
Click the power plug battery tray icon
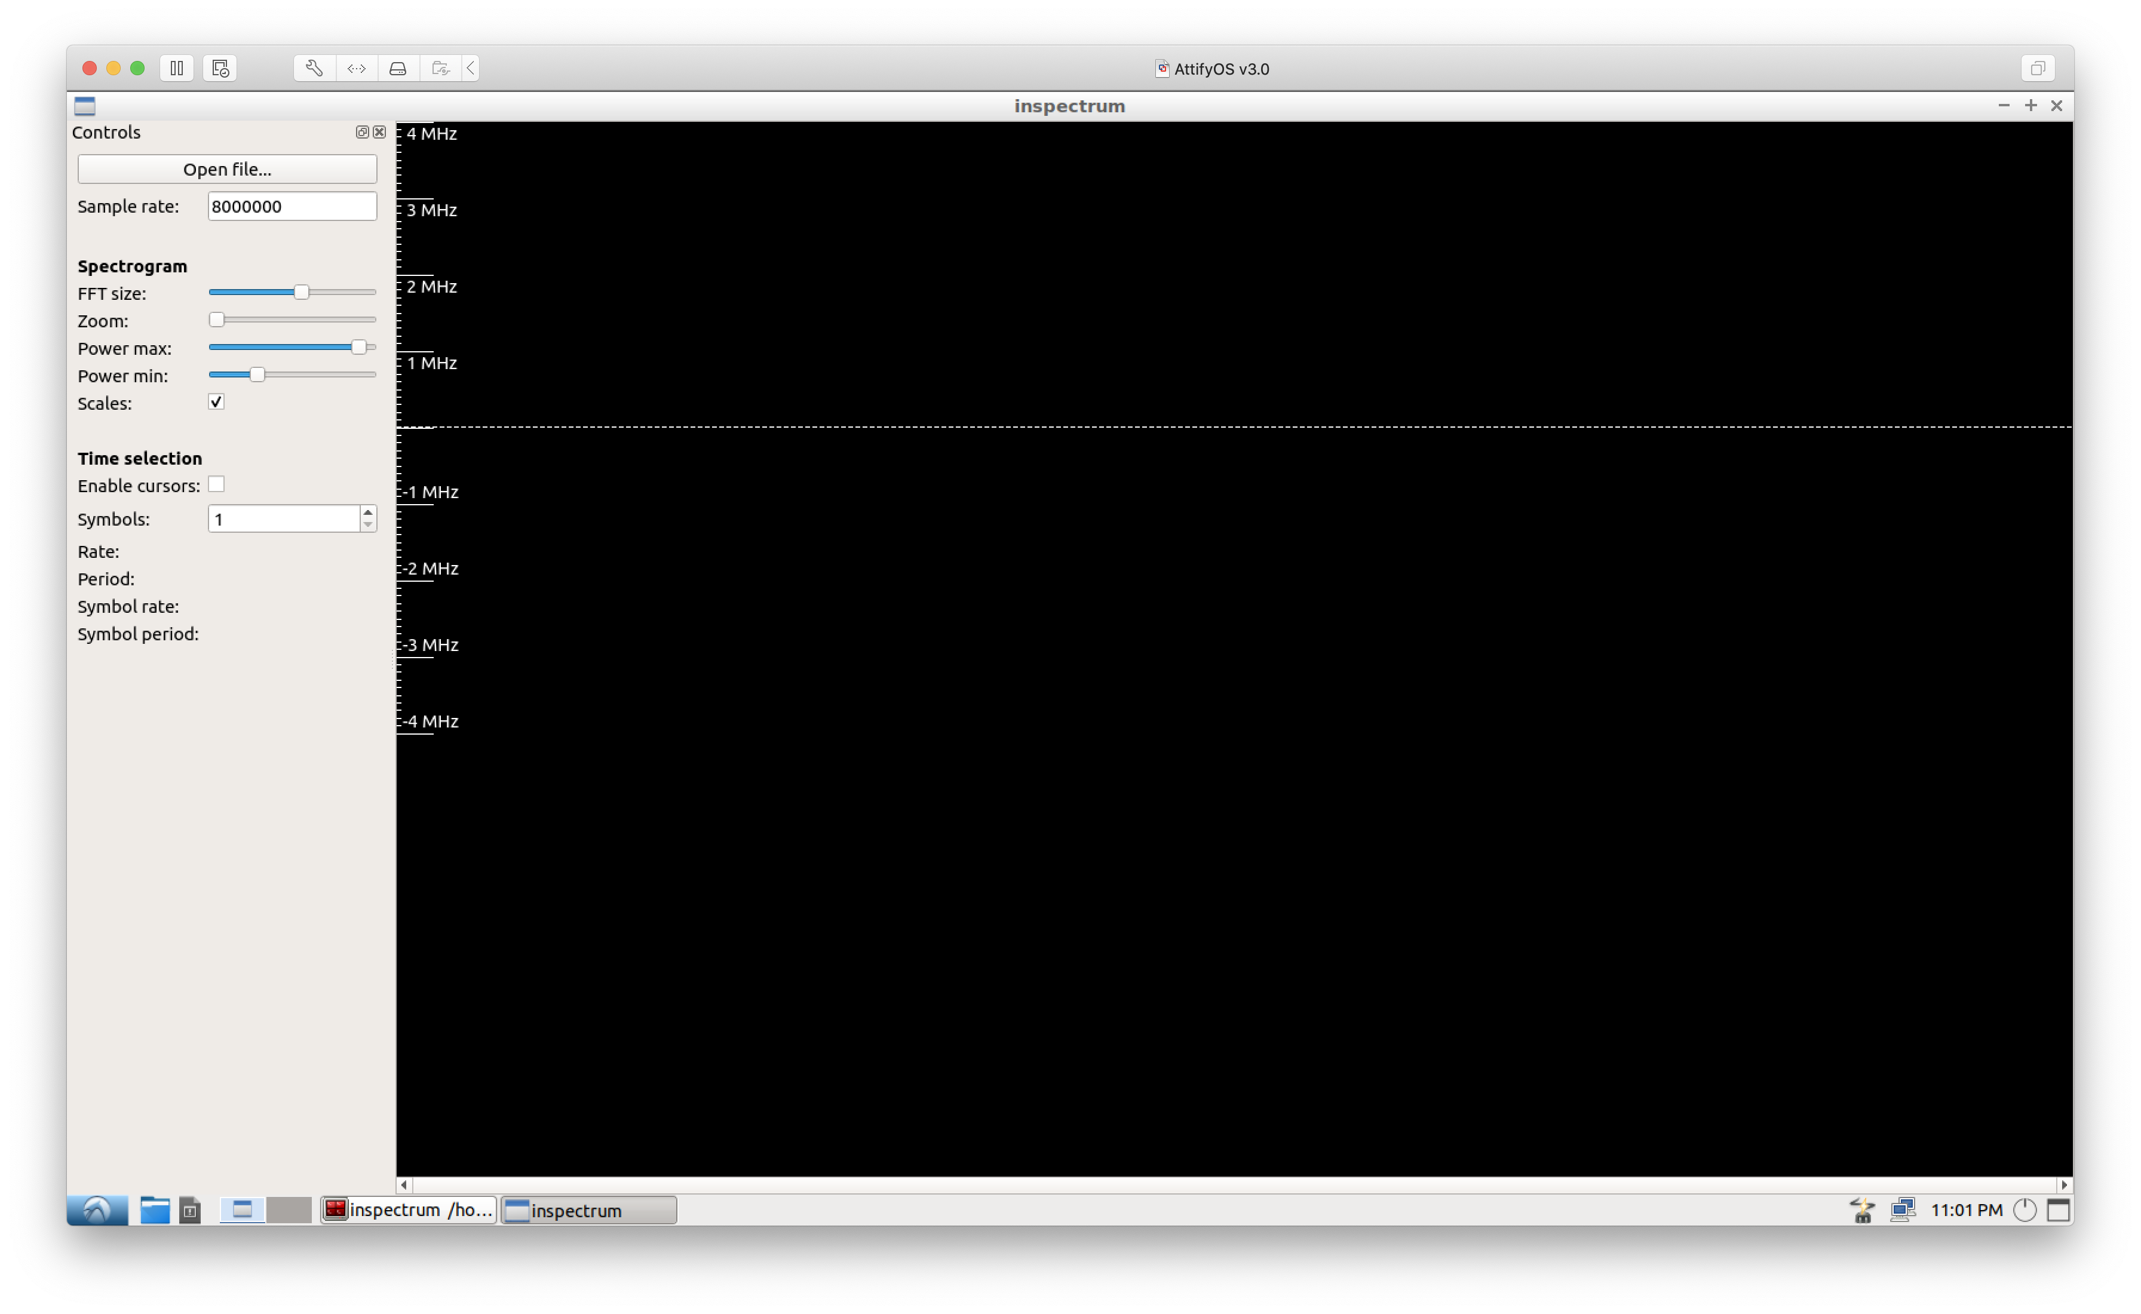pos(1861,1209)
